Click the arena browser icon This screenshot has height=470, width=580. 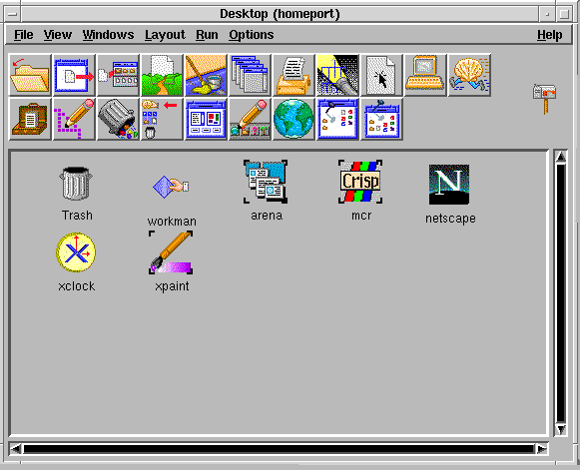tap(266, 182)
